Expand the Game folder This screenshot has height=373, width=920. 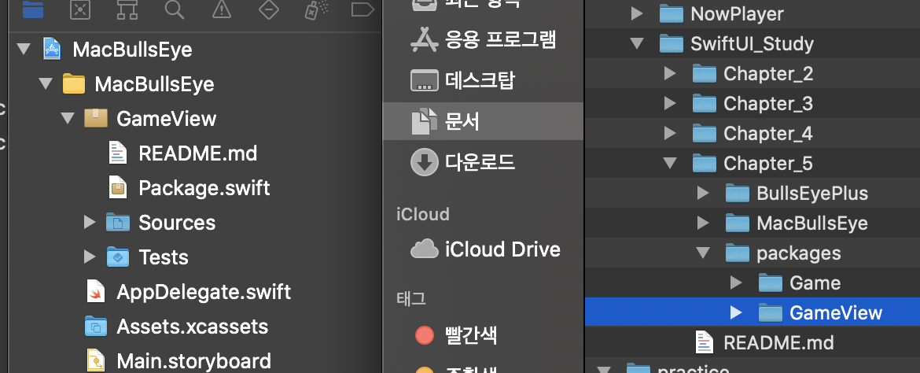736,283
